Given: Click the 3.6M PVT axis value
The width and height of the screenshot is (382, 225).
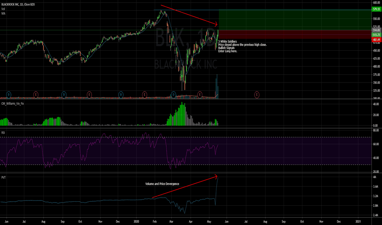Looking at the screenshot, I should (376, 187).
